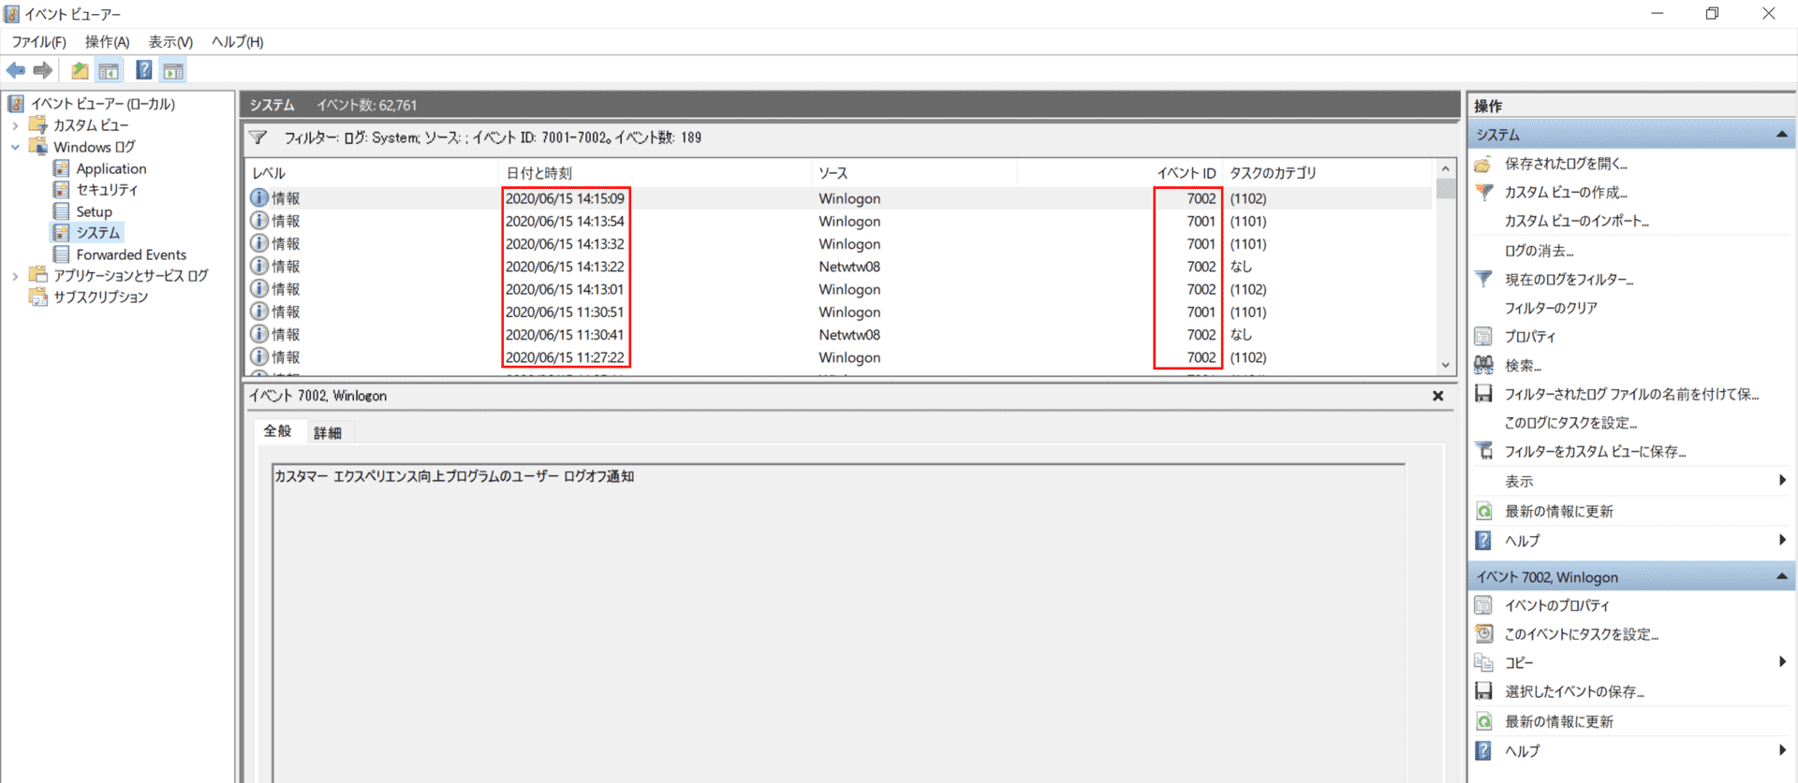Click 現在のログをフィルター funnel icon
The height and width of the screenshot is (783, 1798).
coord(1483,279)
